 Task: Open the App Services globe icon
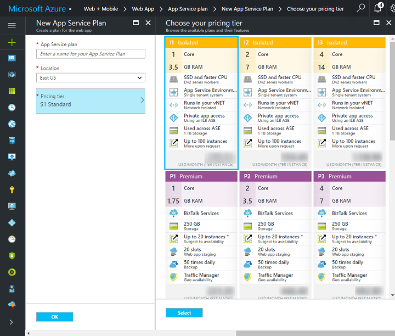[12, 124]
